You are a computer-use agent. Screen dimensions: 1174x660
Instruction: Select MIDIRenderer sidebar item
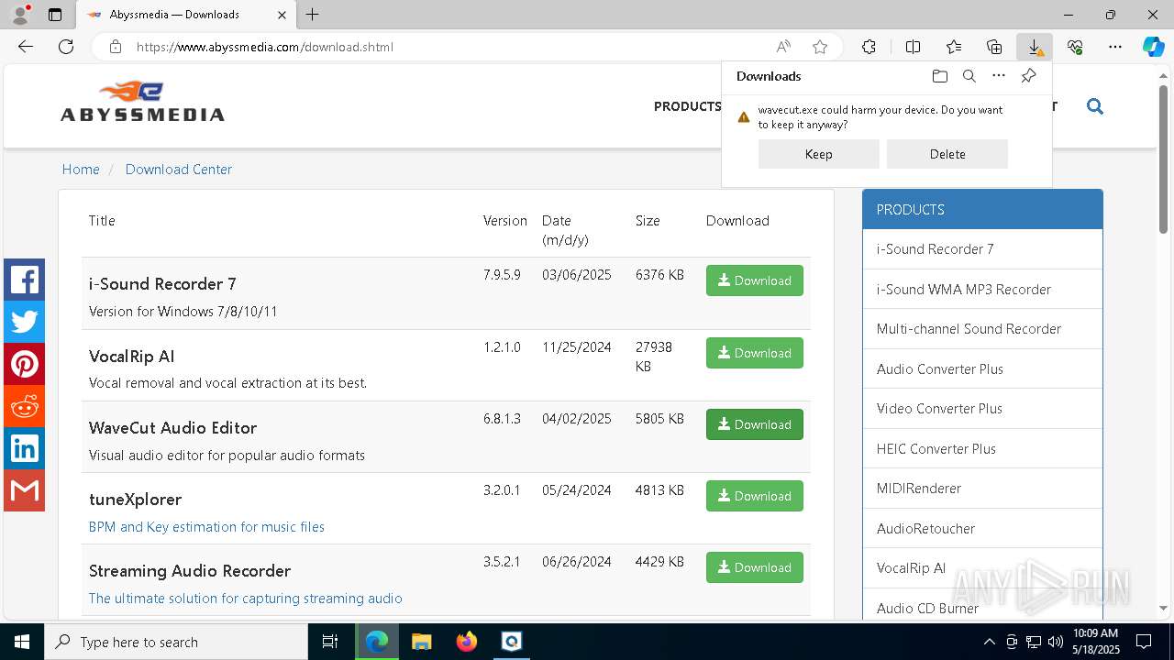982,489
